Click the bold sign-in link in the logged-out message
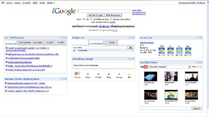 pos(104,26)
